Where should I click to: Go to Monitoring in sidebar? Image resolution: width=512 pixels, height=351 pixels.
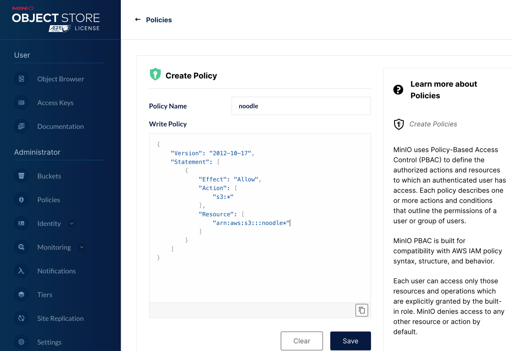tap(54, 247)
